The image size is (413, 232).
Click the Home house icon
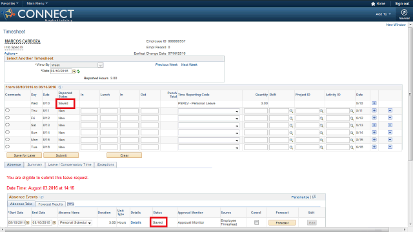tap(373, 4)
